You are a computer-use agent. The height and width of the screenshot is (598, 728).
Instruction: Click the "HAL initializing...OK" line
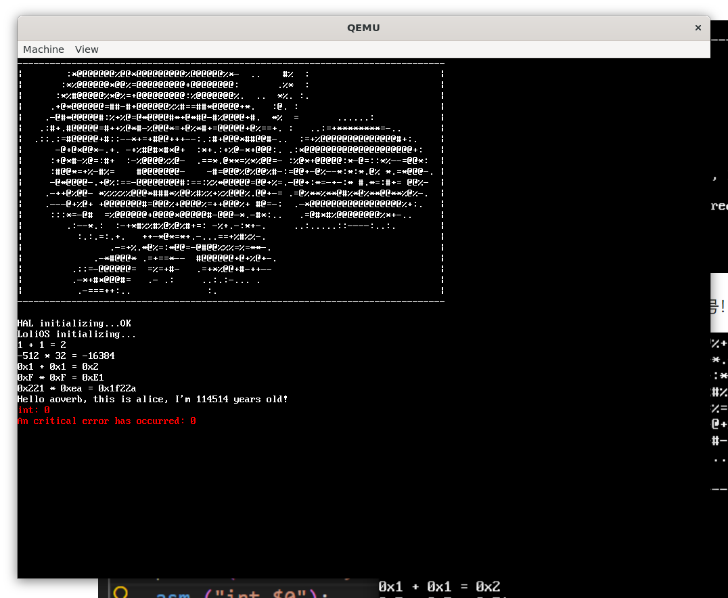[74, 323]
